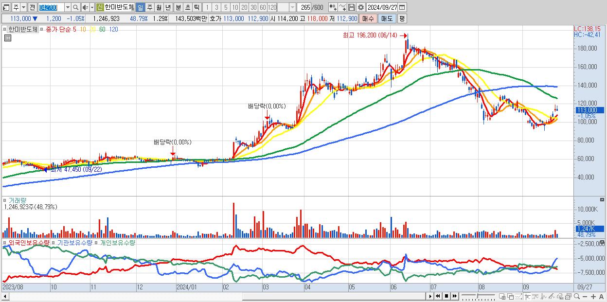Select the 일 (daily) period toggle
Screen dimensions: 607x302
[x=140, y=7]
